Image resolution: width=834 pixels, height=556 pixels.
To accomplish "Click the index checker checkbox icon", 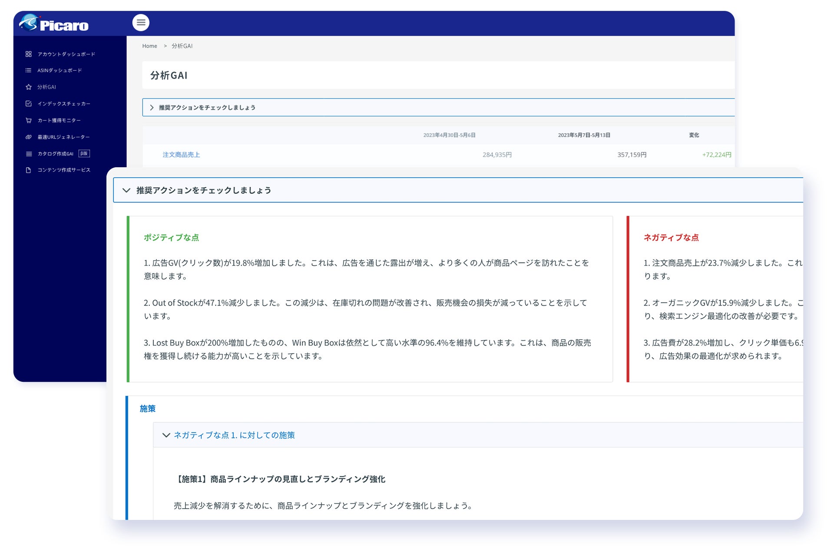I will tap(29, 104).
